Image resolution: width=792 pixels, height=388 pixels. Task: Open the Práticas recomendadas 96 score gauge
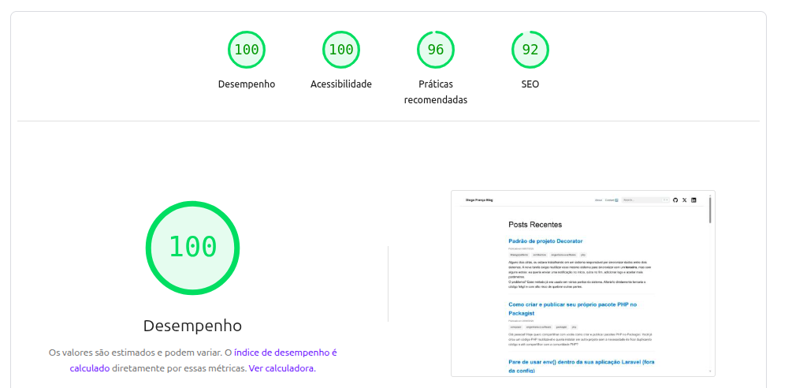point(435,50)
